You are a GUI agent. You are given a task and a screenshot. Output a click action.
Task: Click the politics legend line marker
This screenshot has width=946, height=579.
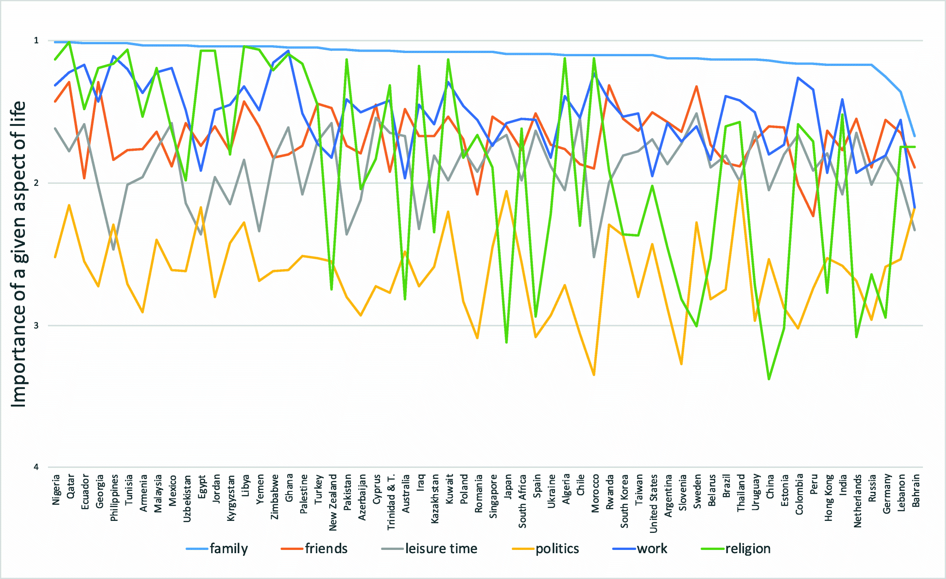pyautogui.click(x=523, y=549)
